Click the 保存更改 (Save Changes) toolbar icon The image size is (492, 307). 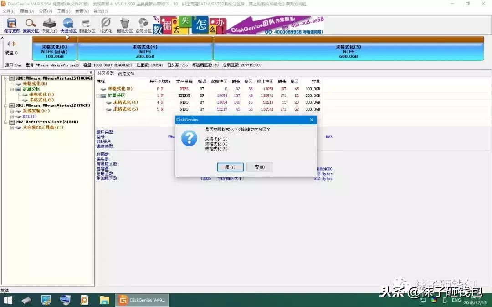(x=11, y=25)
